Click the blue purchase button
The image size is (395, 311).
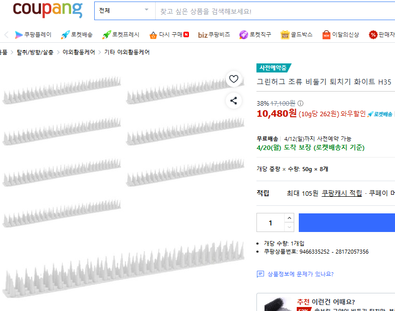pos(347,222)
